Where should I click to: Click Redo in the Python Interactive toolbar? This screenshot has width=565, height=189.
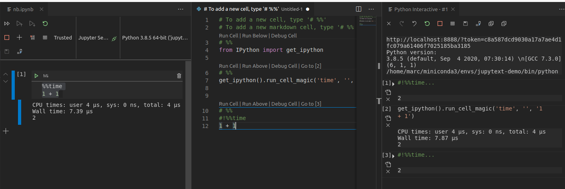[x=402, y=24]
